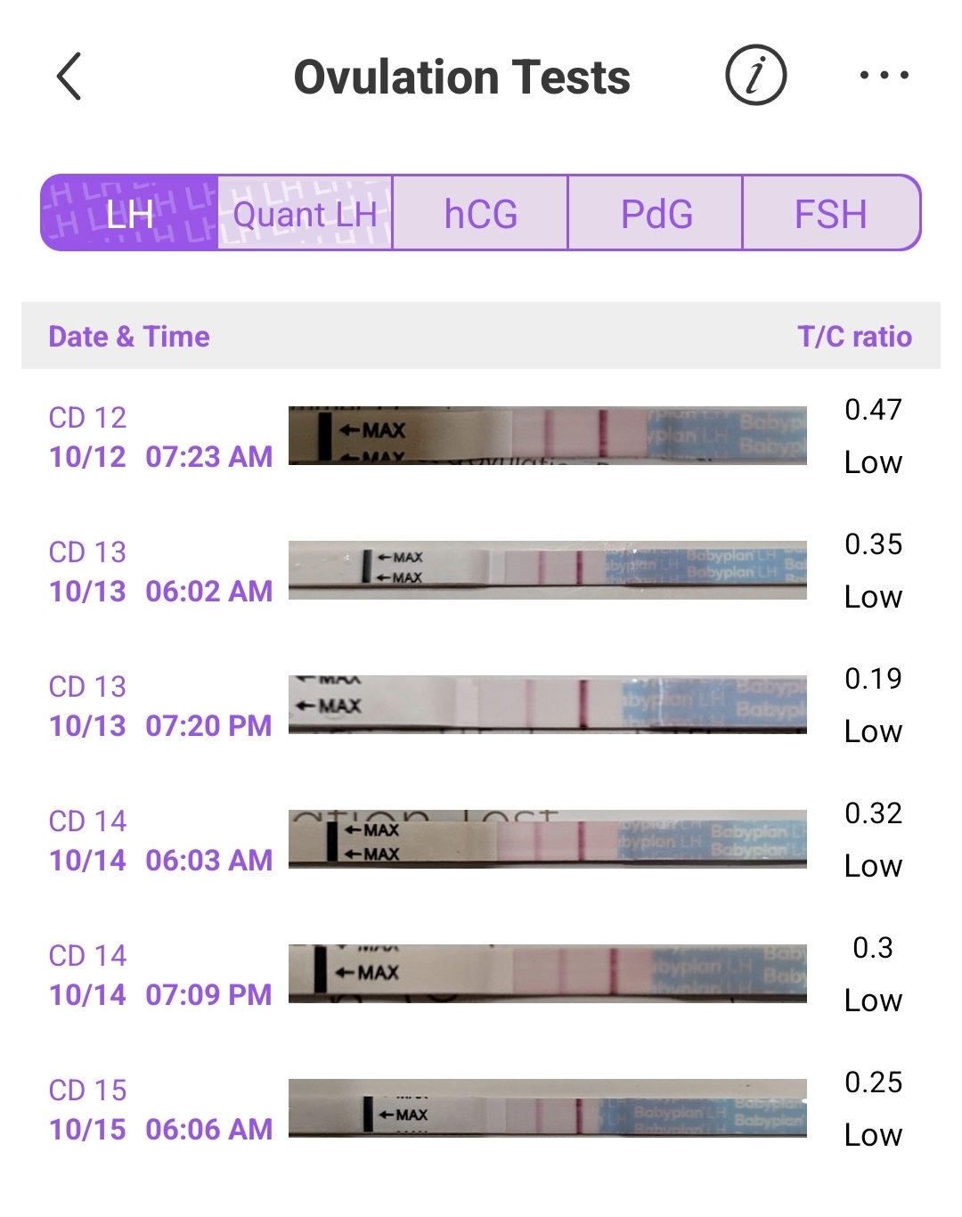
Task: Switch to the hCG tab
Action: click(x=480, y=214)
